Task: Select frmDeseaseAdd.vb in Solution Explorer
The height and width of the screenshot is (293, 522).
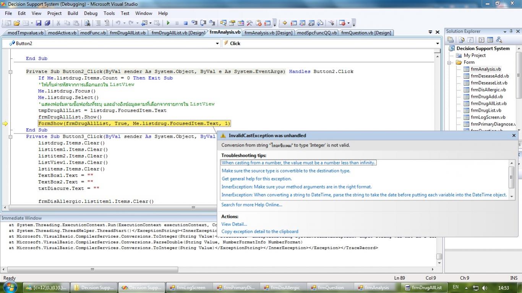Action: (490, 76)
